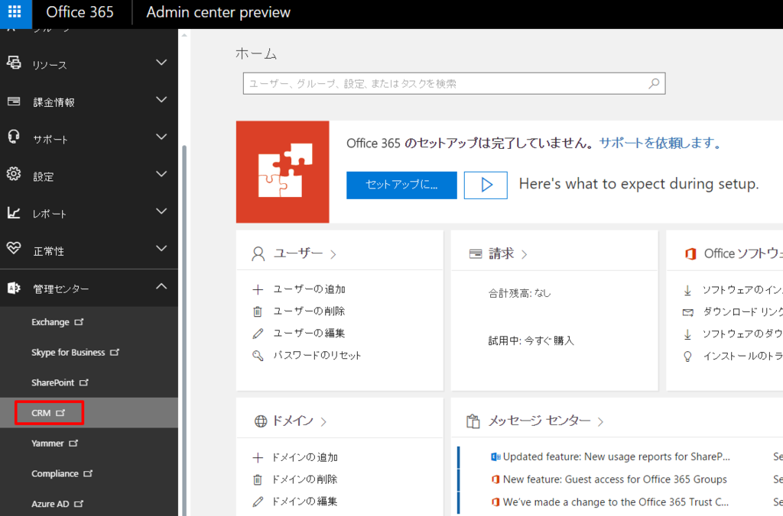Open the app launcher waffle icon
783x516 pixels.
[15, 11]
